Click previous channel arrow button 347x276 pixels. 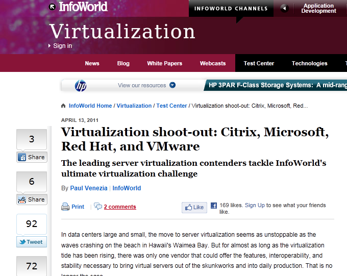(x=284, y=8)
